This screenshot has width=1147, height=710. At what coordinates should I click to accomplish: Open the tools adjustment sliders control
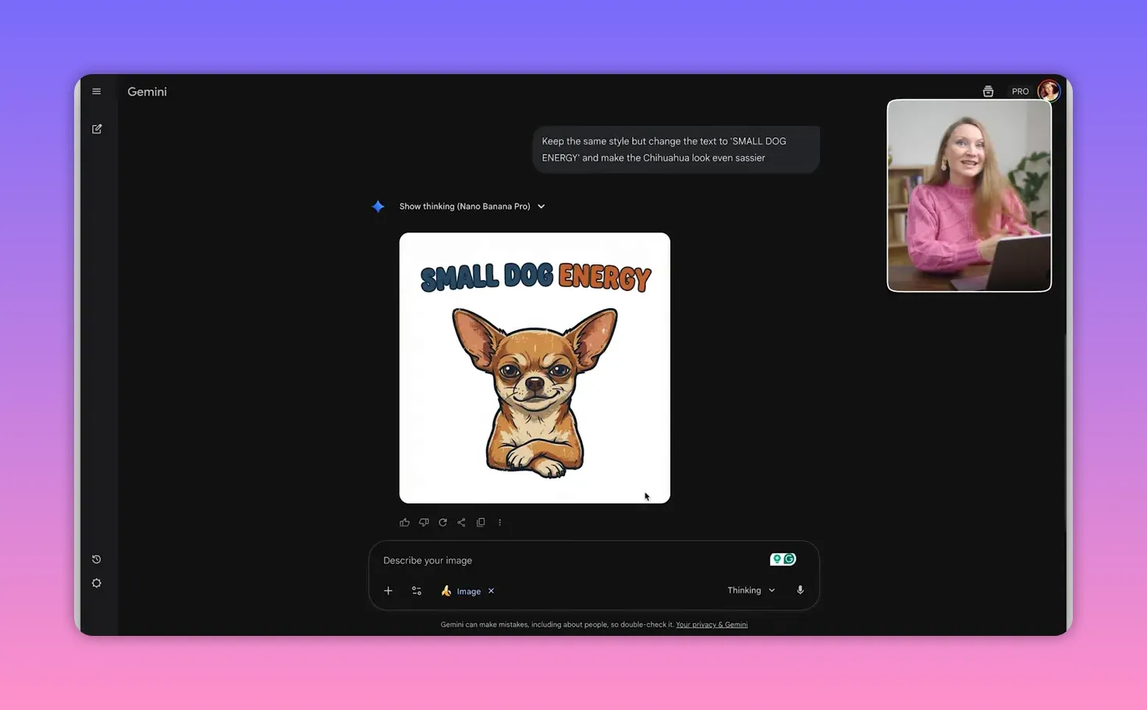(x=416, y=591)
